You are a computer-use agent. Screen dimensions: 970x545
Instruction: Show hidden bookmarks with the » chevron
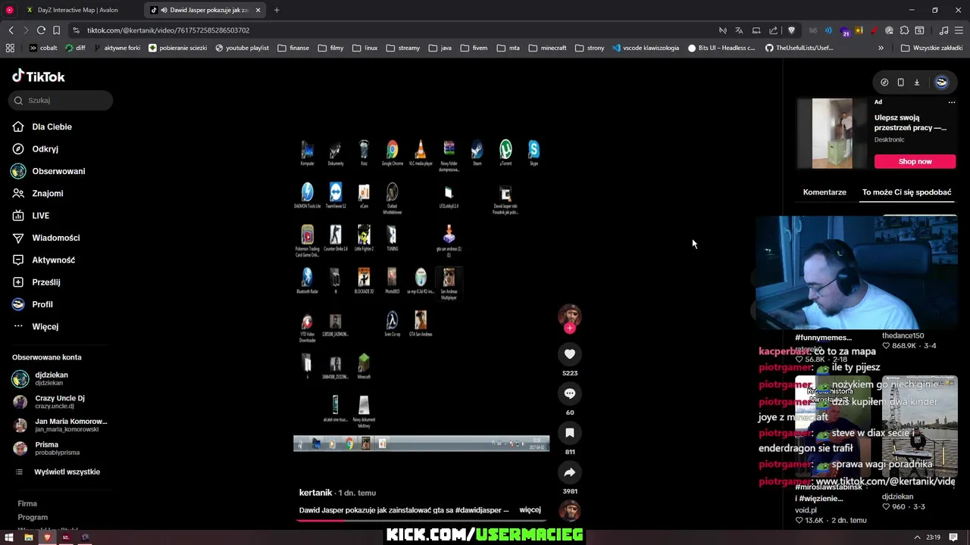(x=881, y=48)
